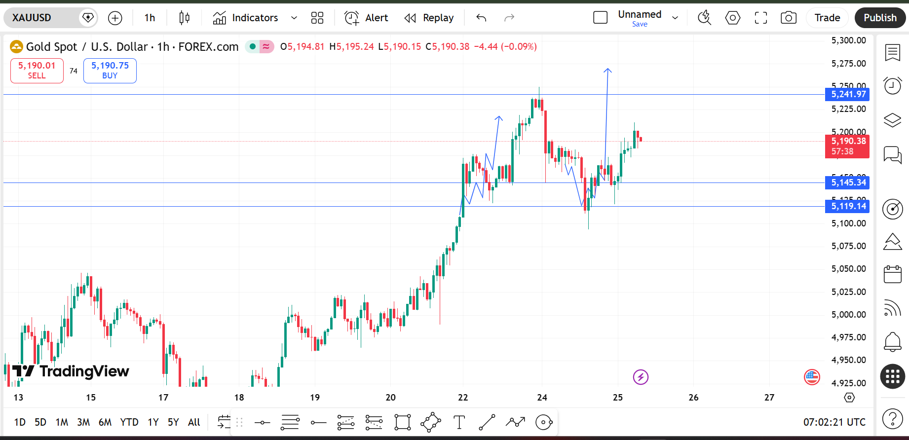Screen dimensions: 909x440
Task: Enter fullscreen mode
Action: (760, 18)
